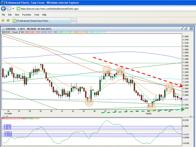Click the 01/14/09 date label
Image resolution: width=196 pixels, height=147 pixels.
(8, 114)
